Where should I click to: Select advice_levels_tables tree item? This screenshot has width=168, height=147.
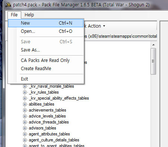pos(47,116)
